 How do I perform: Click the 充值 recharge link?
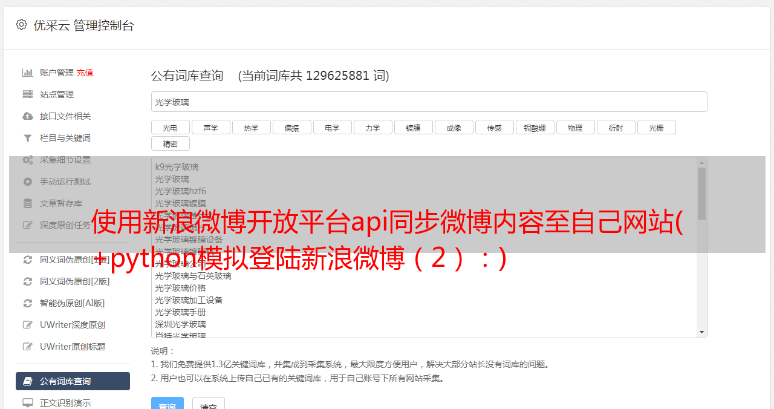click(x=85, y=73)
